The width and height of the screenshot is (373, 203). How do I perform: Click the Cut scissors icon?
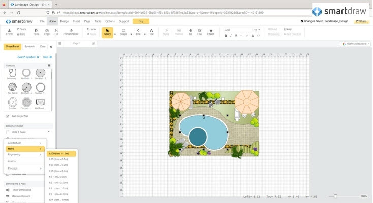(56, 31)
